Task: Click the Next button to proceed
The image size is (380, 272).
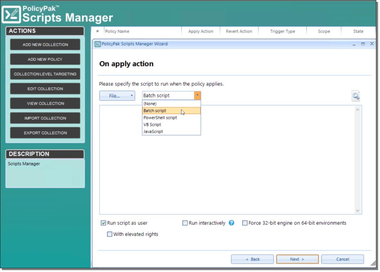Action: tap(297, 259)
